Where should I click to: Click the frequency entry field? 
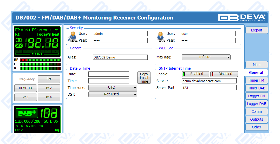(x=25, y=79)
